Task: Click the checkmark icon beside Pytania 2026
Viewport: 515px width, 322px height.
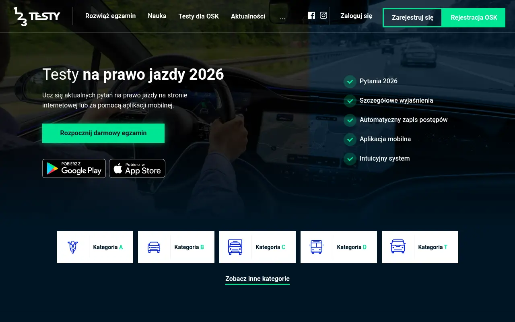Action: pos(350,81)
